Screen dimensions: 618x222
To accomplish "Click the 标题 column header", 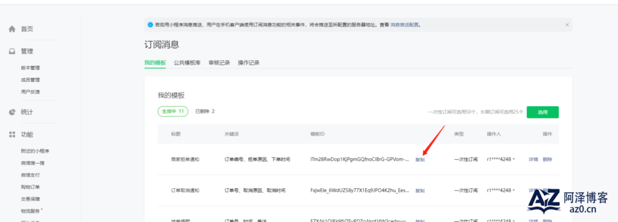I will point(176,134).
